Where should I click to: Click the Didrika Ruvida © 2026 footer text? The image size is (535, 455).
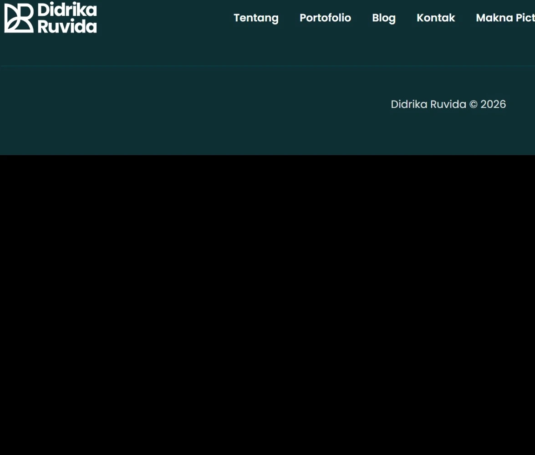(x=448, y=104)
